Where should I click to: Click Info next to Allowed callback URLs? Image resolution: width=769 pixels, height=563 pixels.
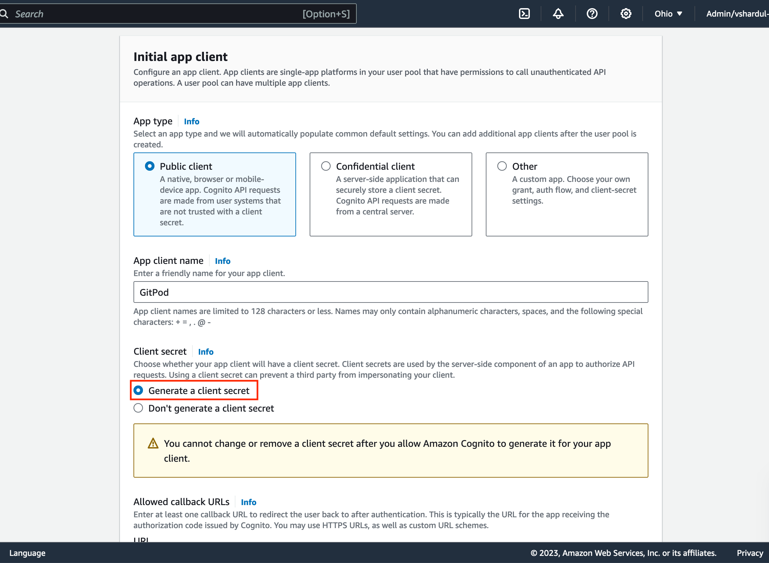pos(248,502)
